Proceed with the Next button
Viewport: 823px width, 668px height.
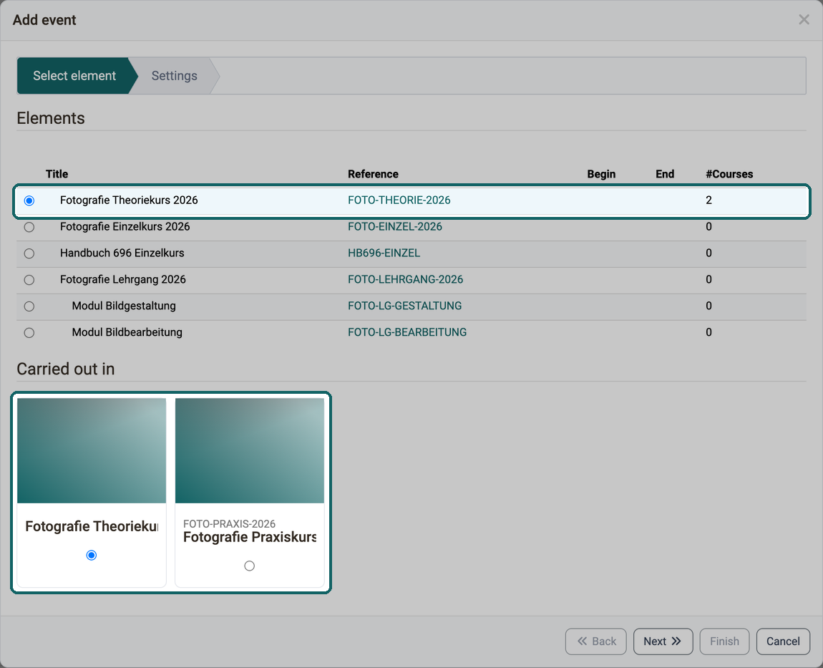(663, 642)
